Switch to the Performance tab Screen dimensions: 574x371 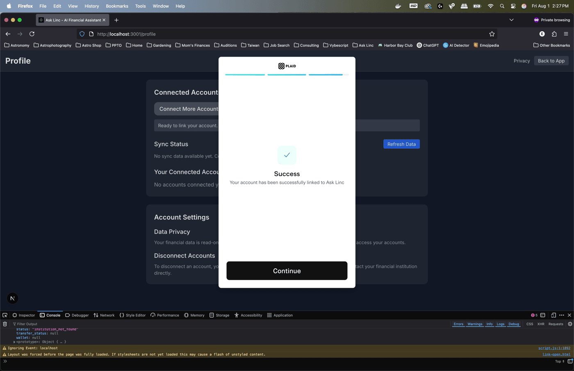click(165, 315)
